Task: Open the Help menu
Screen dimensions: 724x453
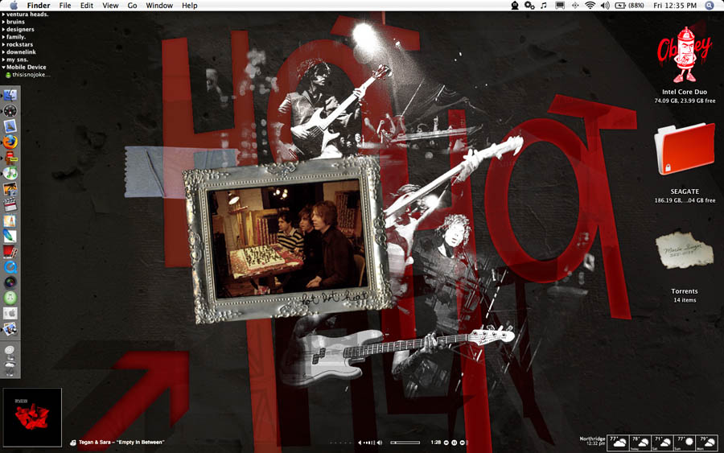Action: click(189, 6)
